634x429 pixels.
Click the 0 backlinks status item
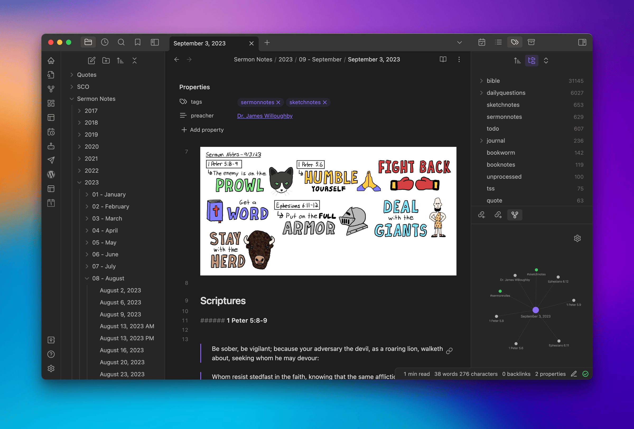pos(516,374)
